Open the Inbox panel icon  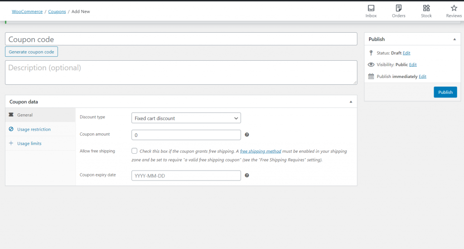(371, 8)
